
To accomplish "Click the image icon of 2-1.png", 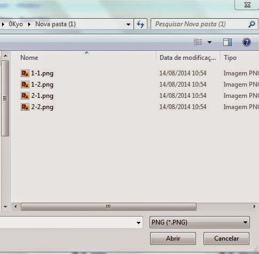I will [25, 96].
